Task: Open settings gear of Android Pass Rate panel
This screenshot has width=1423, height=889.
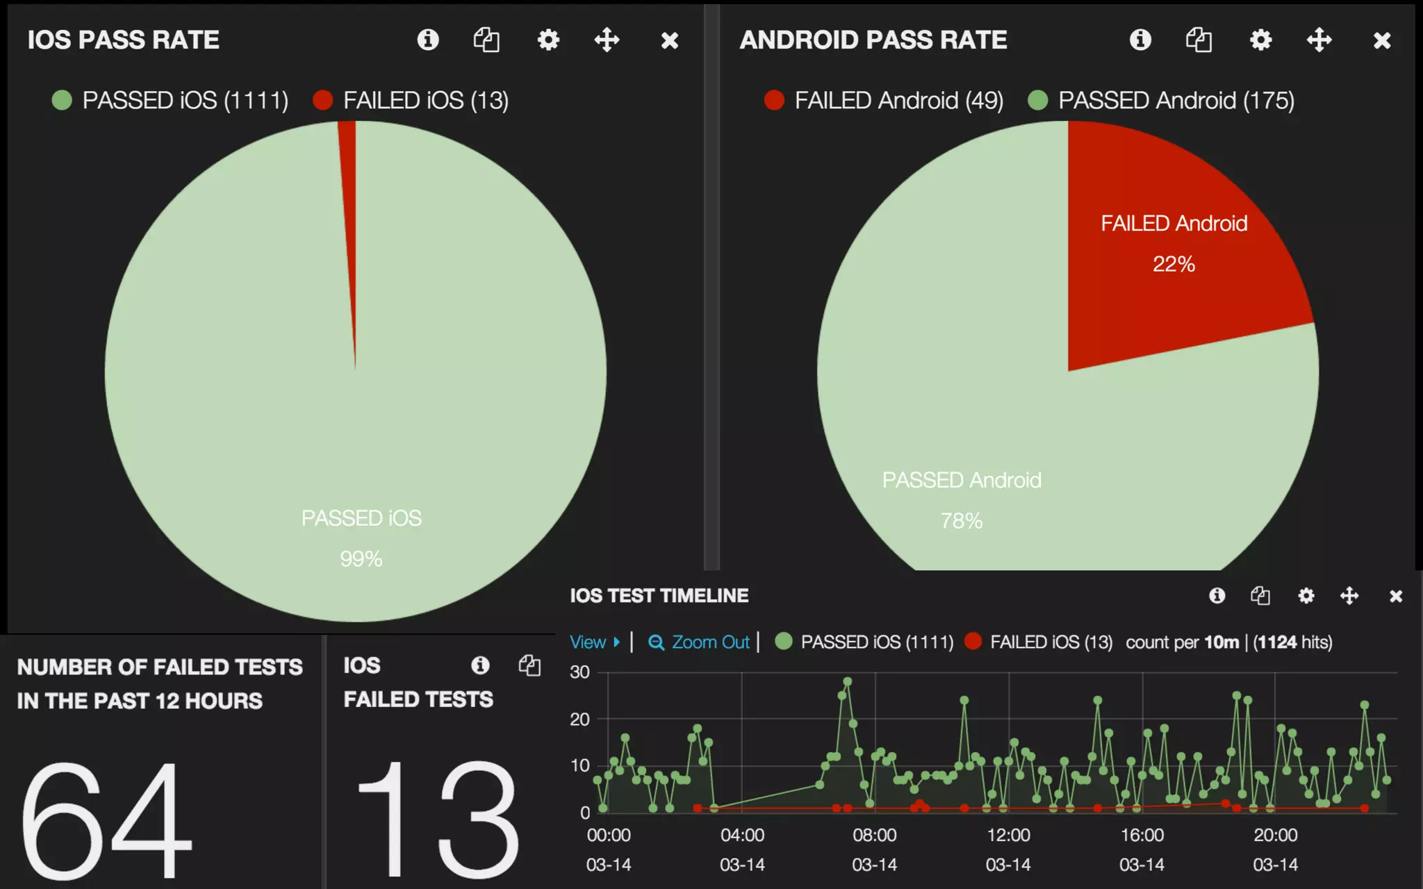Action: point(1260,40)
